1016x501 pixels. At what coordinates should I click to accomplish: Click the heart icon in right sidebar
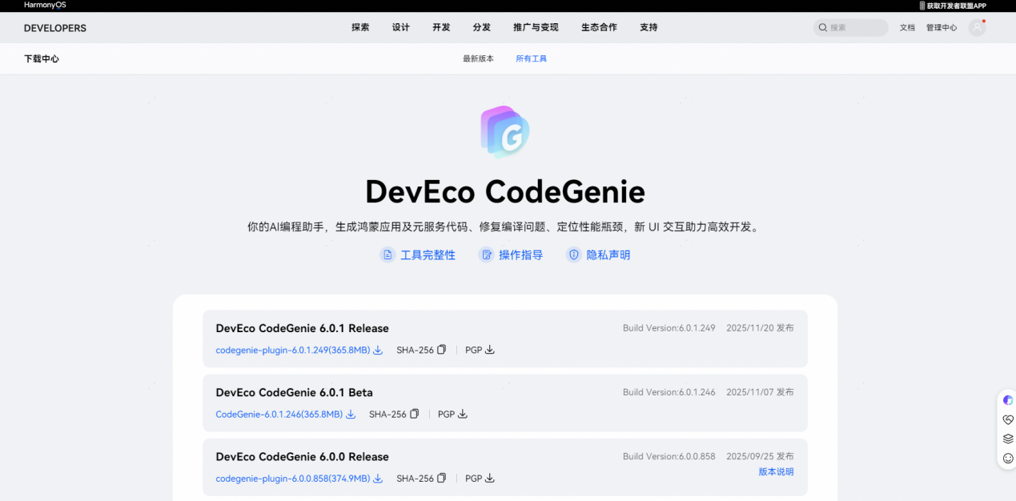1007,419
